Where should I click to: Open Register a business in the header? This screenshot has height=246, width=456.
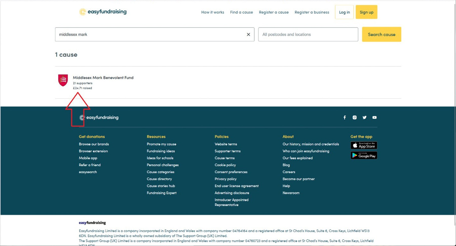click(x=312, y=12)
